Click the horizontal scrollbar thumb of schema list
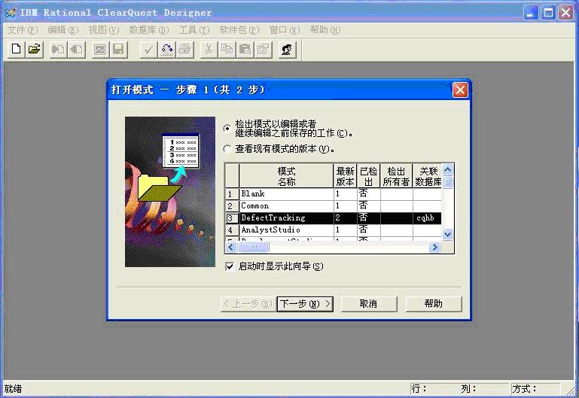 253,247
